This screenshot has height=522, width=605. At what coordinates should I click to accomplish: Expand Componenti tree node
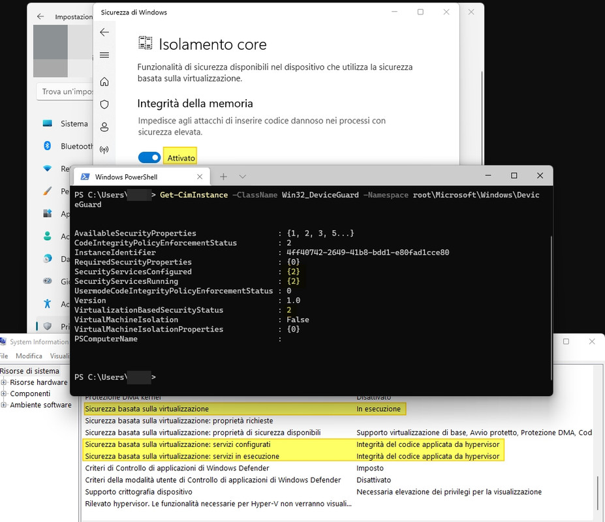tap(4, 393)
